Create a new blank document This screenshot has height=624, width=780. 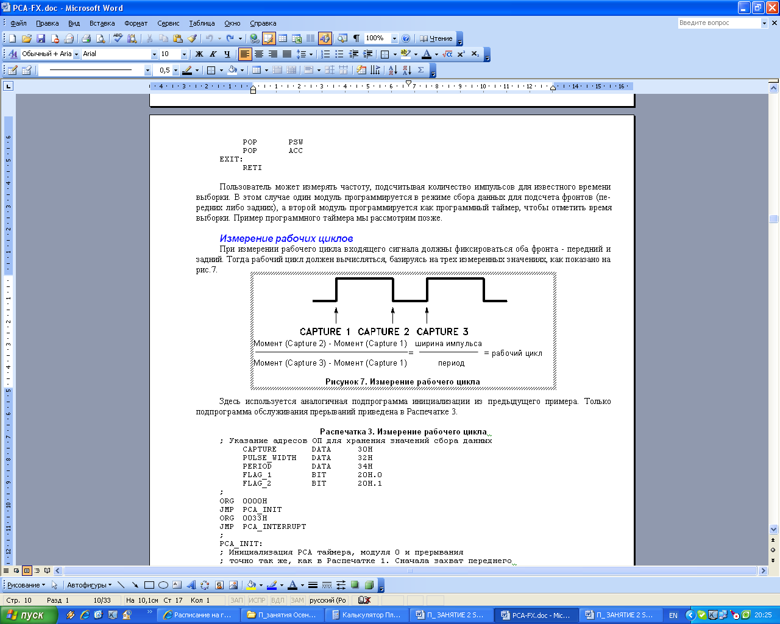pyautogui.click(x=12, y=38)
